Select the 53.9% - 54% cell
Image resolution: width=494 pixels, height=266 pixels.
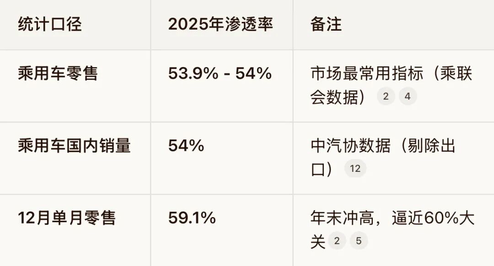click(220, 74)
